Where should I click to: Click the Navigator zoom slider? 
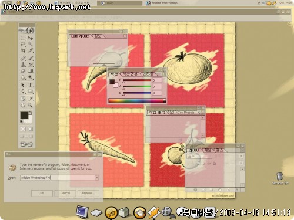[104, 64]
